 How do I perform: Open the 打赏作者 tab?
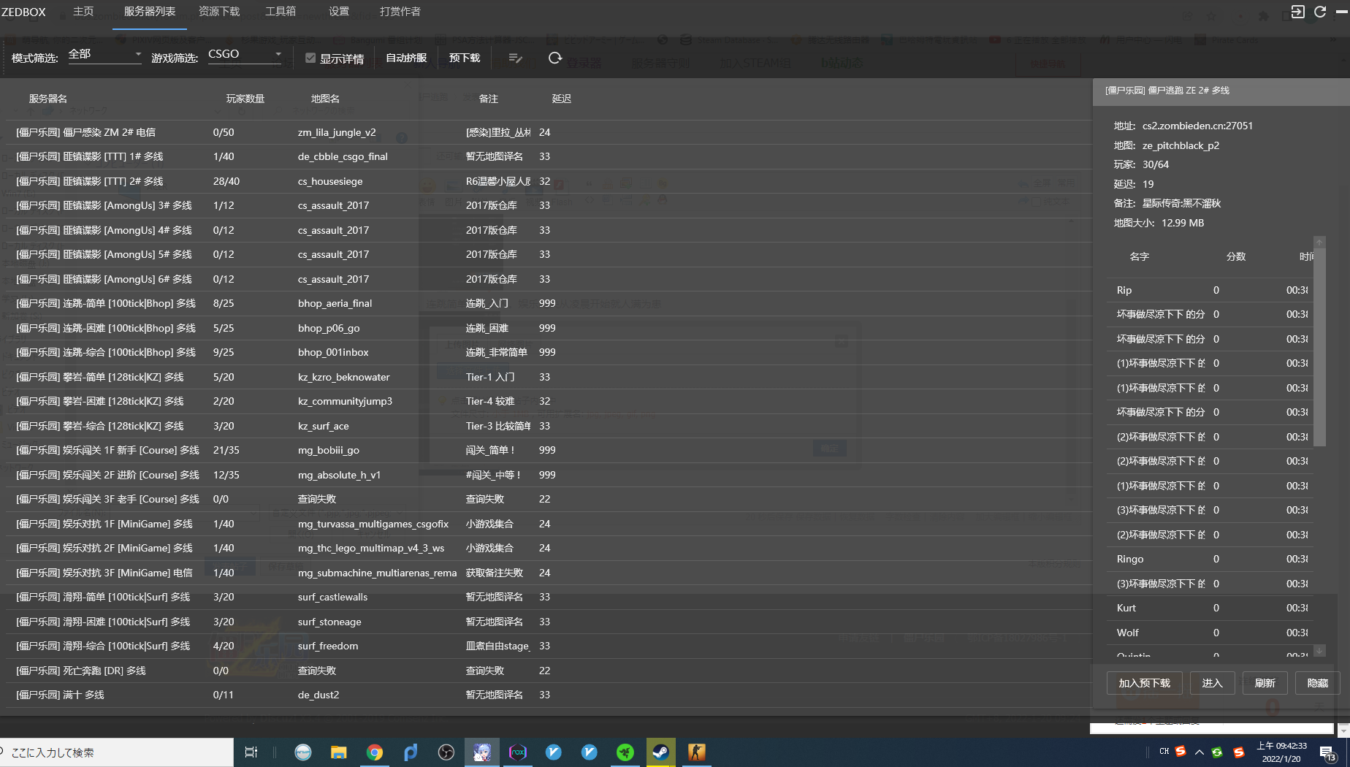(x=400, y=12)
